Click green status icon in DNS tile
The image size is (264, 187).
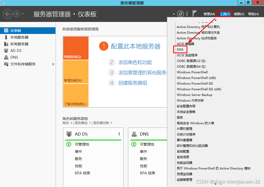(x=134, y=144)
